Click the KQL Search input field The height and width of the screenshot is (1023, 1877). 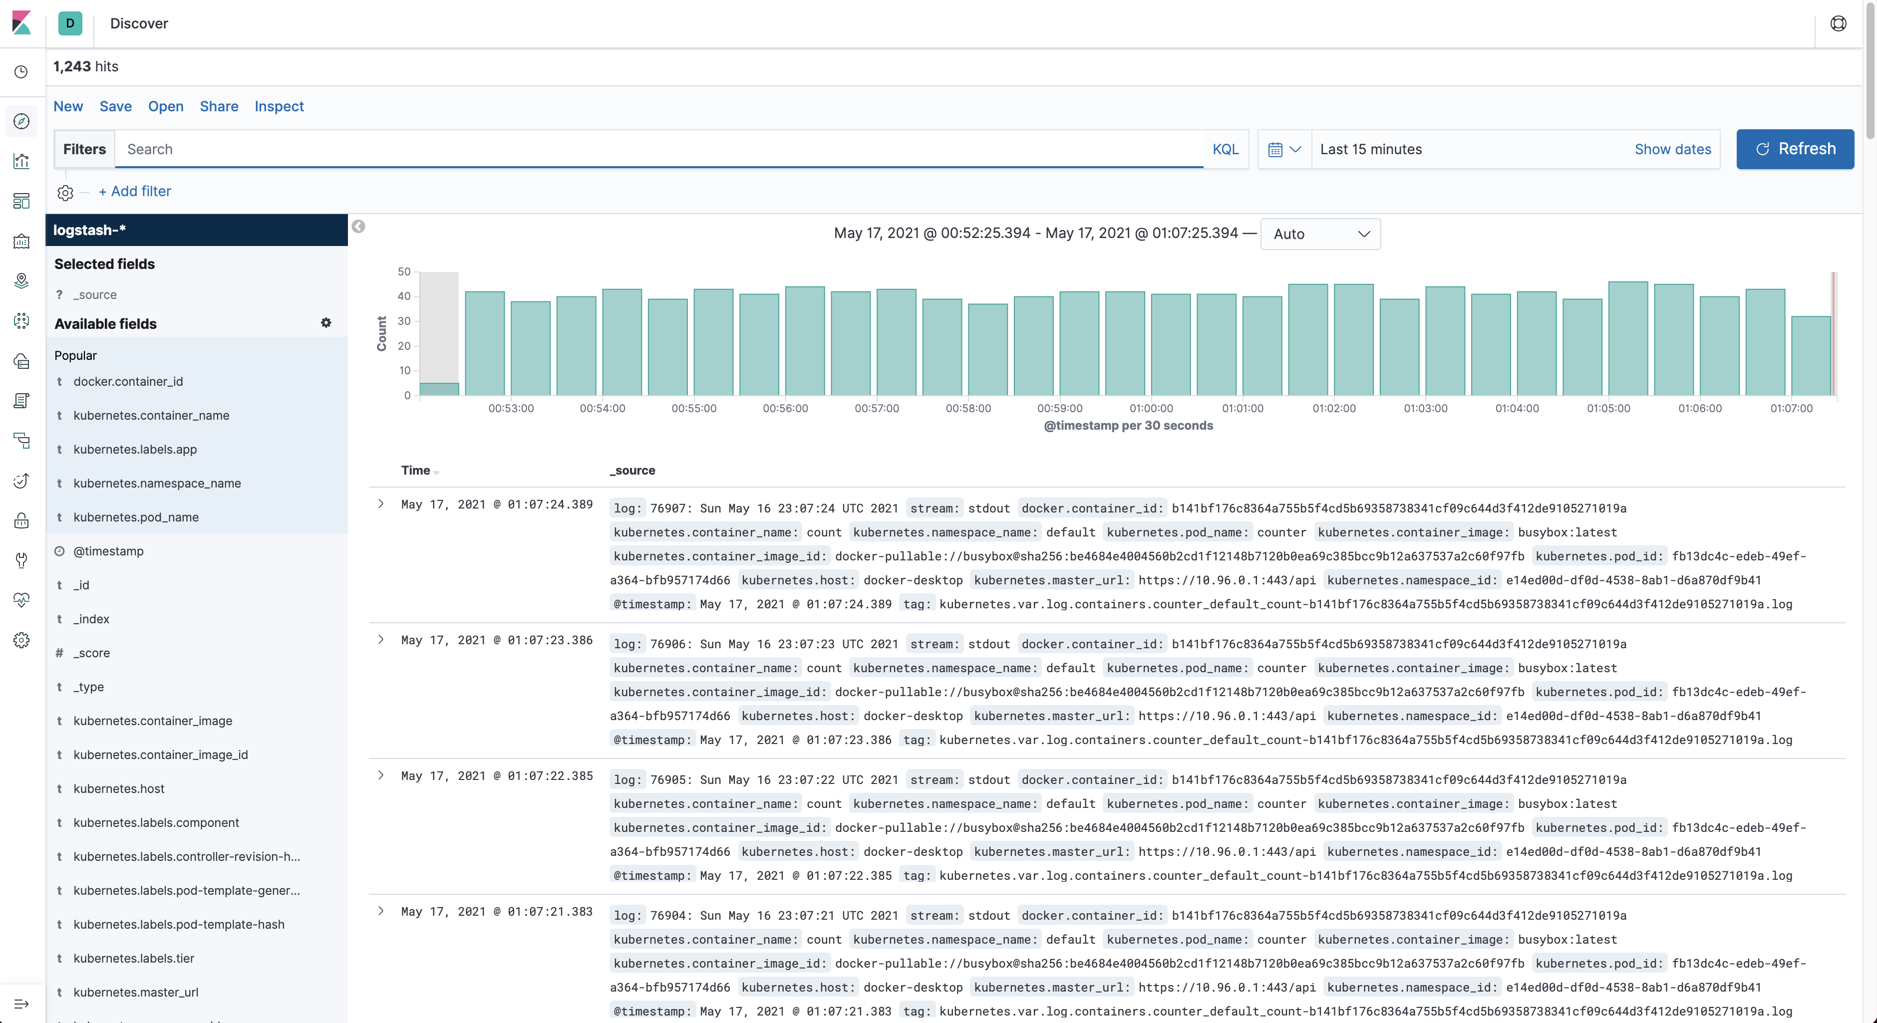coord(656,149)
